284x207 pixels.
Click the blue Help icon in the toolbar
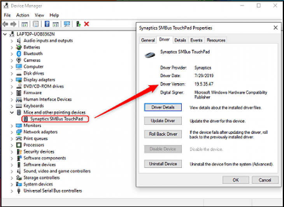47,24
